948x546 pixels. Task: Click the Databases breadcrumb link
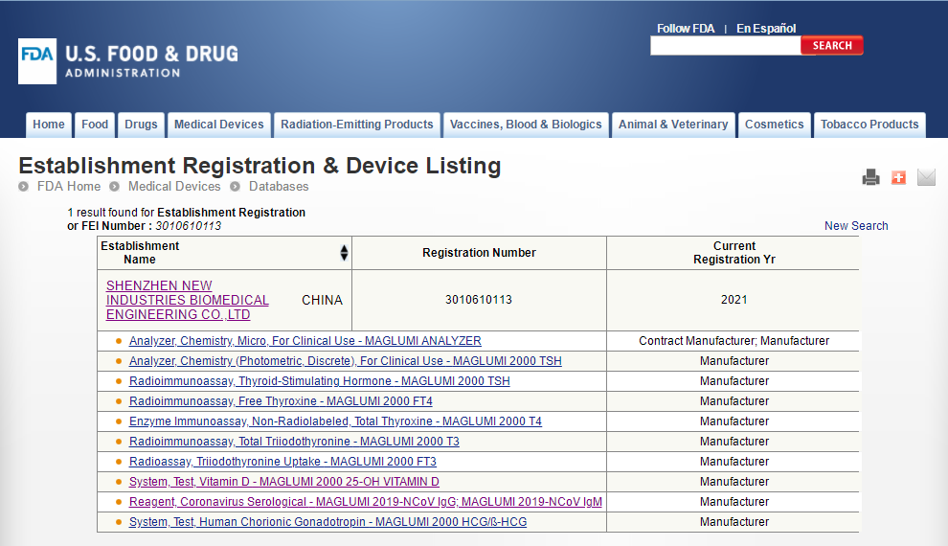[x=279, y=187]
